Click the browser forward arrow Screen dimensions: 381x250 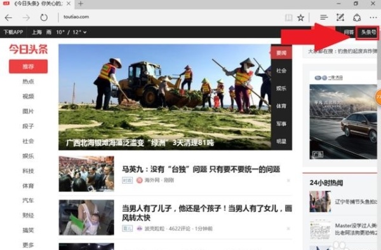(26, 18)
